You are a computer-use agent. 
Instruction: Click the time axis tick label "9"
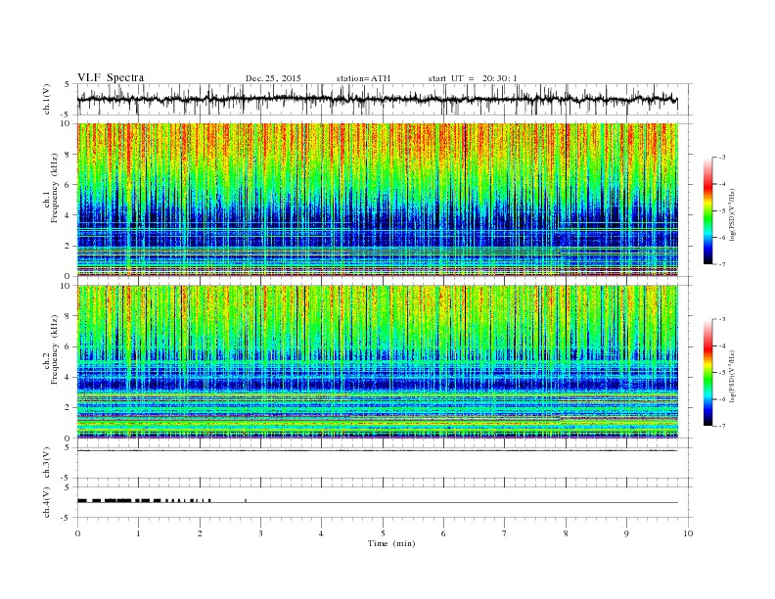tap(626, 533)
